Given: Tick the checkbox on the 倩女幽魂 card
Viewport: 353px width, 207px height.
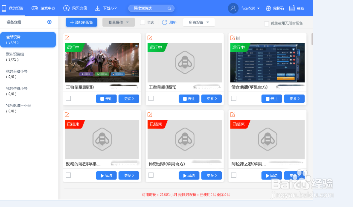Looking at the screenshot, I should tap(233, 98).
